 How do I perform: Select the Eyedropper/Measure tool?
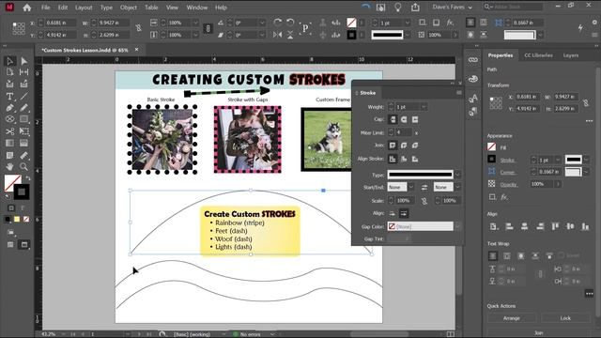(23, 155)
